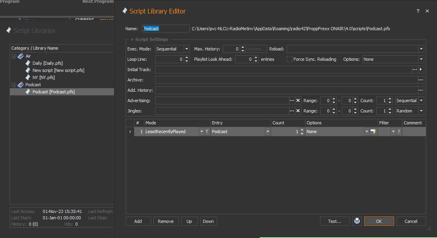Enable Force Sync. Reloading checkbox
The height and width of the screenshot is (238, 437).
pos(289,59)
